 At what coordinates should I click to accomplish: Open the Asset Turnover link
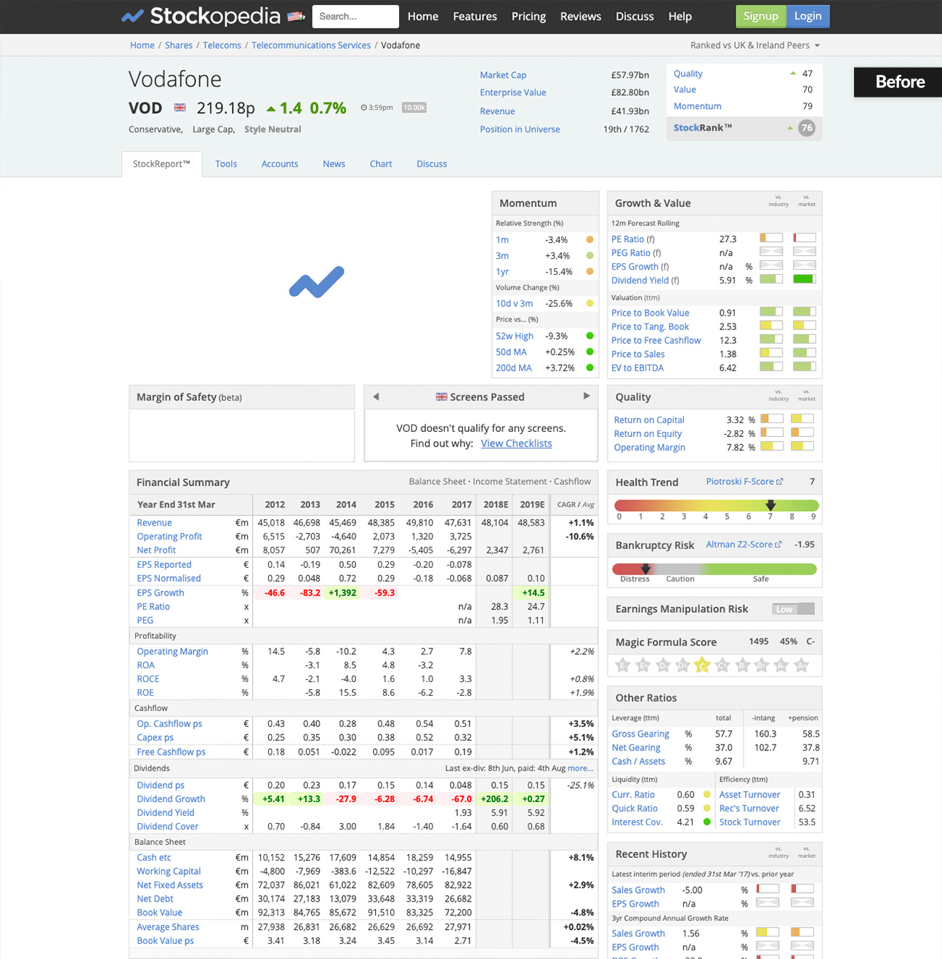point(749,795)
